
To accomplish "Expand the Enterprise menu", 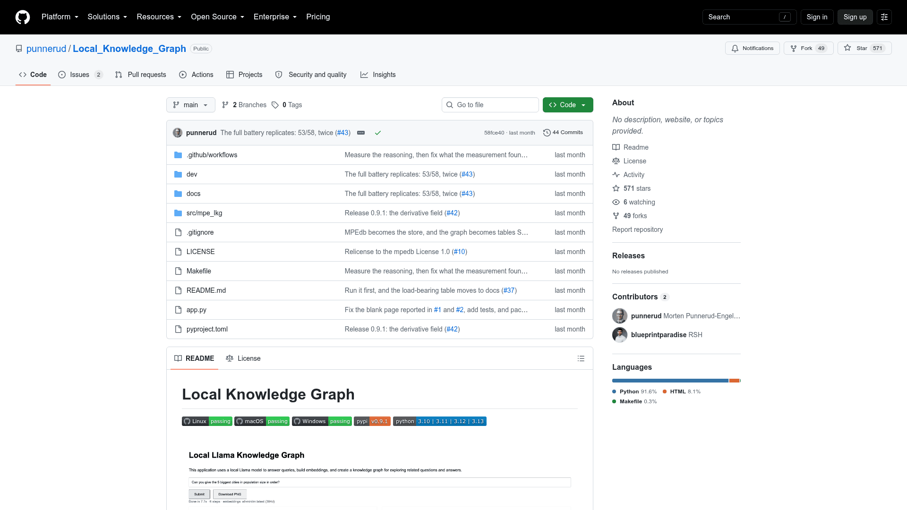I will click(x=275, y=17).
